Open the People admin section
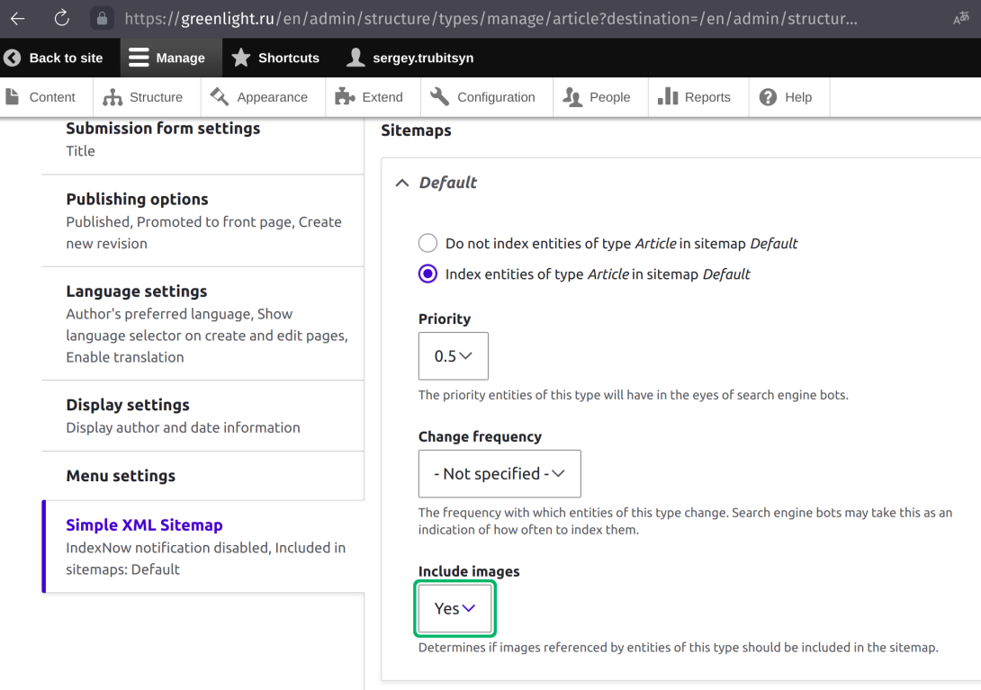The height and width of the screenshot is (690, 981). tap(599, 96)
